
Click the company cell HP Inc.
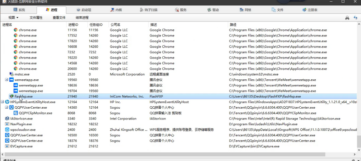click(x=115, y=102)
